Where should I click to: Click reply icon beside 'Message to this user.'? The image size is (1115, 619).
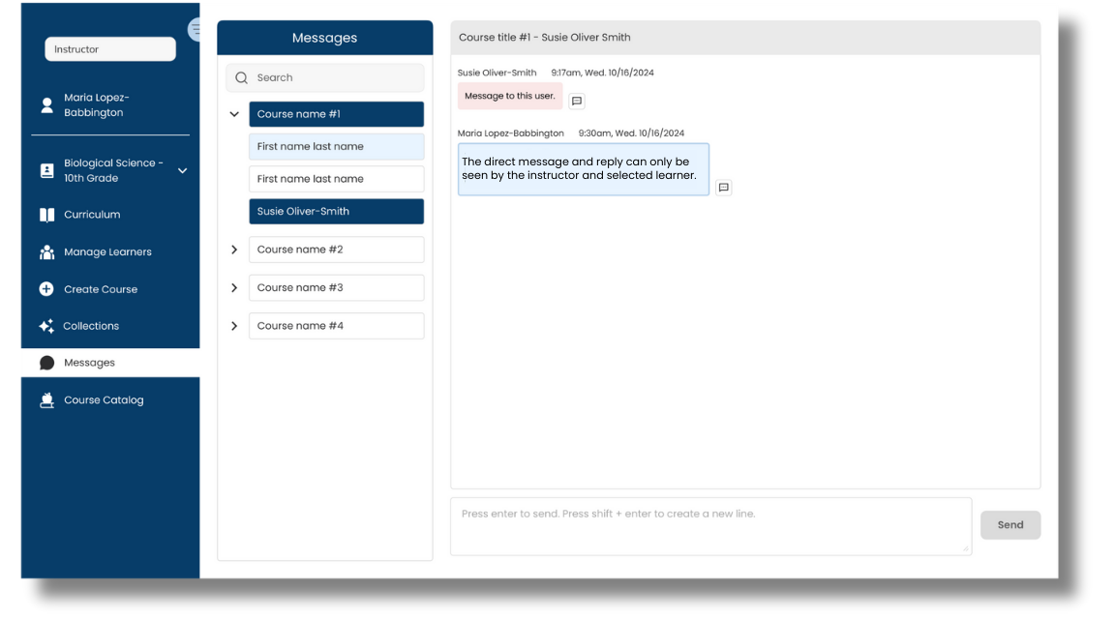577,101
